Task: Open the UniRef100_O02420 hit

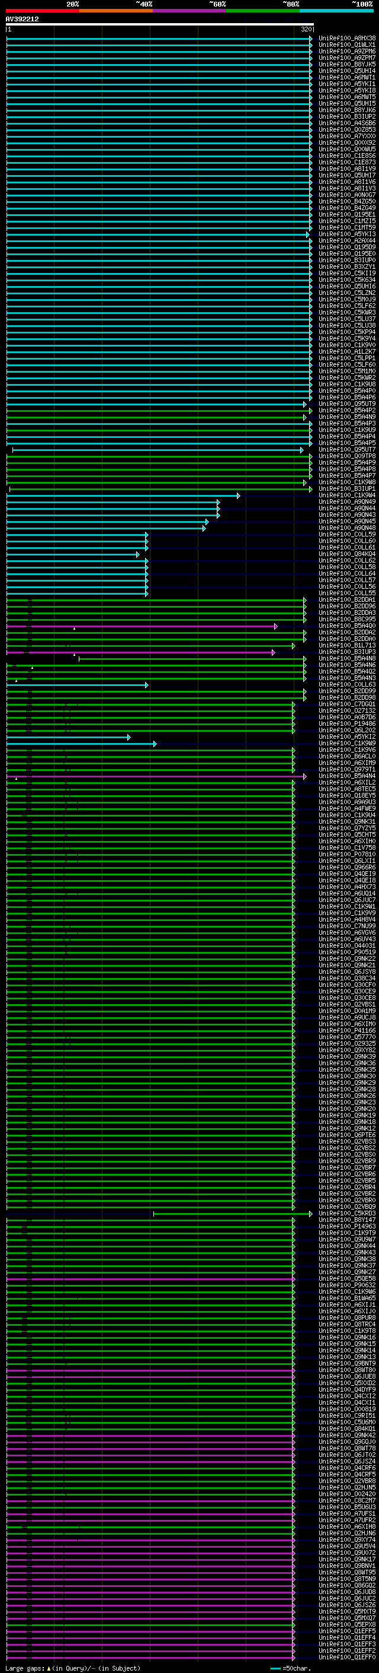Action: click(346, 1495)
